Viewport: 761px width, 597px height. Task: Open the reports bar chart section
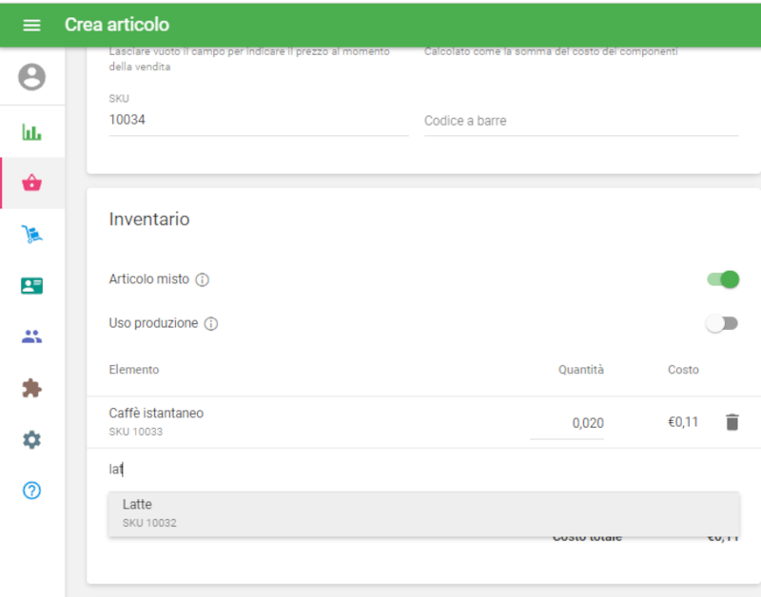[x=31, y=132]
